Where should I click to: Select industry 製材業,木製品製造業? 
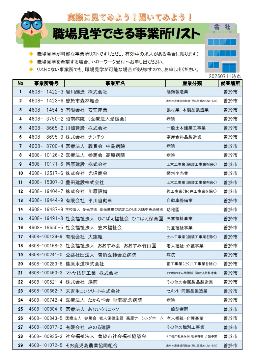pos(187,110)
